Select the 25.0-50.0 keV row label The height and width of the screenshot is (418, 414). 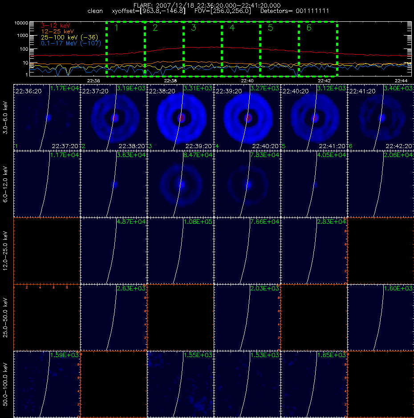click(x=5, y=318)
